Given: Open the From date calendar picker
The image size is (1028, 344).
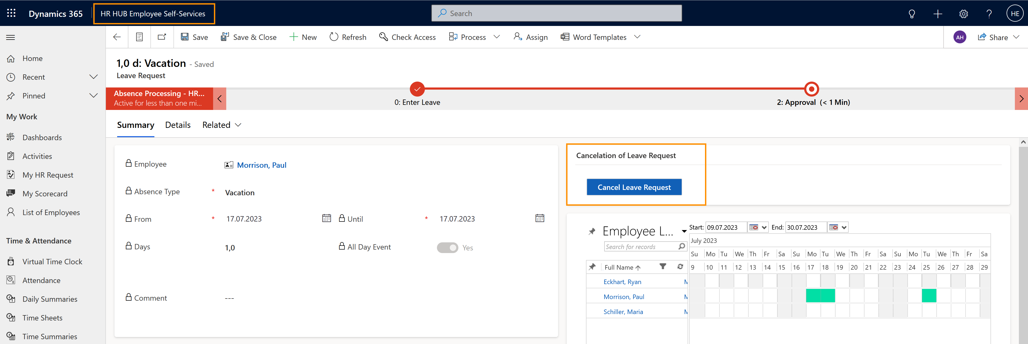Looking at the screenshot, I should click(326, 218).
